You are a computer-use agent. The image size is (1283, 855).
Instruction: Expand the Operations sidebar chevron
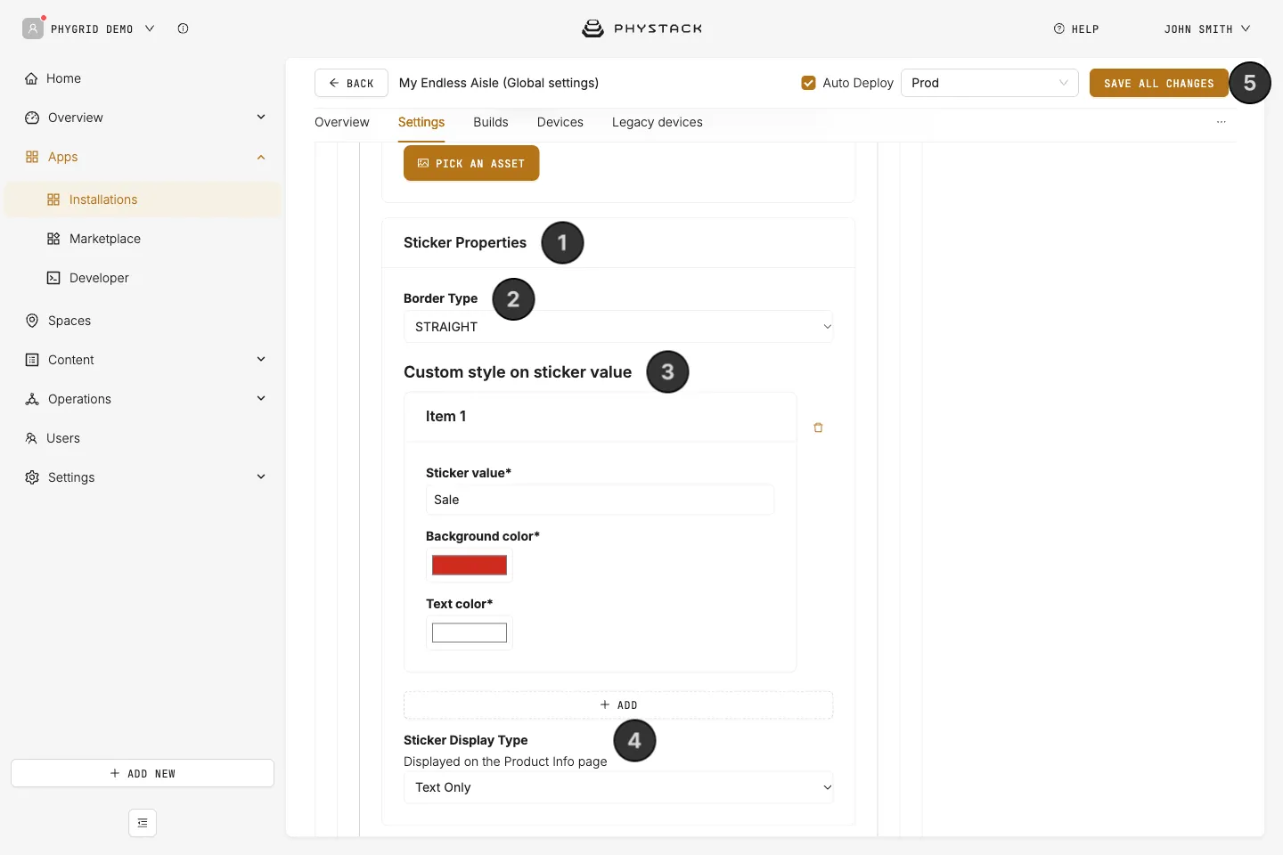click(261, 398)
